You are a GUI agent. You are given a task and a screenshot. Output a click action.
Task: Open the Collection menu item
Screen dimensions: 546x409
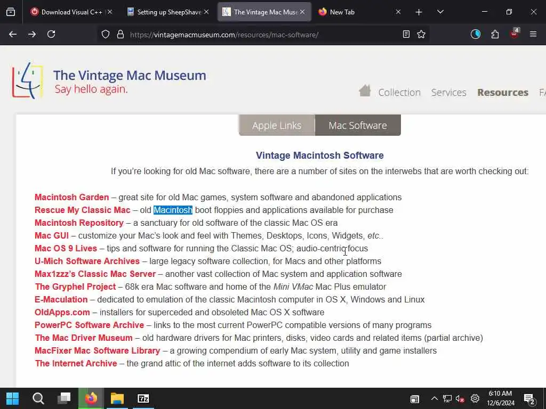click(399, 93)
